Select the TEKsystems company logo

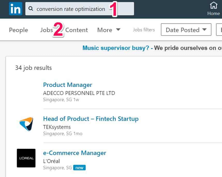click(x=26, y=124)
